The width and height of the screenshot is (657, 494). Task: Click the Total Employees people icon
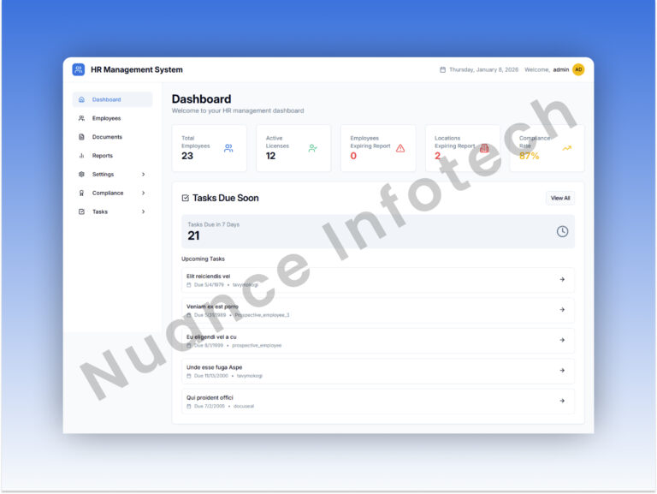coord(228,148)
